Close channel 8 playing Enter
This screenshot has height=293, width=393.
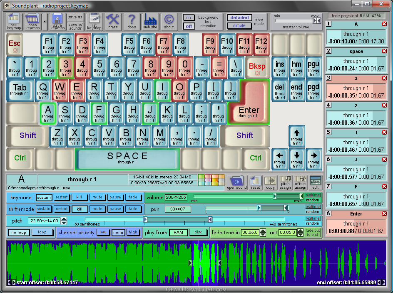click(384, 214)
